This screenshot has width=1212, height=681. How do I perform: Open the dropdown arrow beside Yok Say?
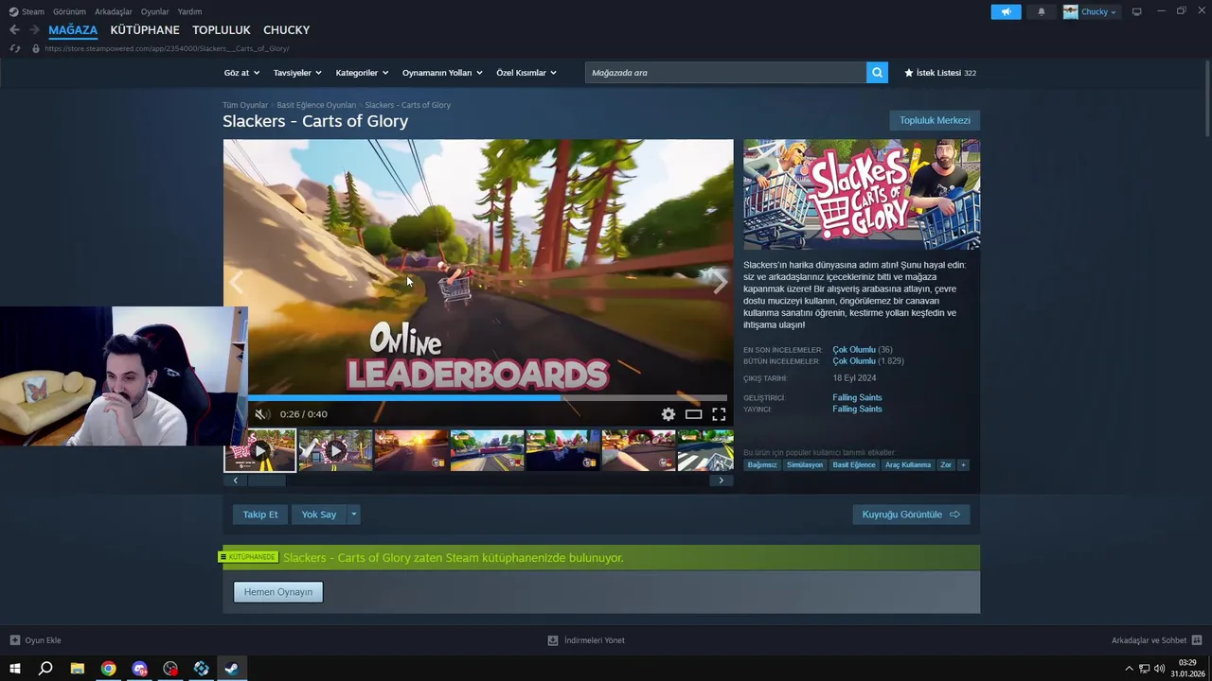tap(353, 515)
